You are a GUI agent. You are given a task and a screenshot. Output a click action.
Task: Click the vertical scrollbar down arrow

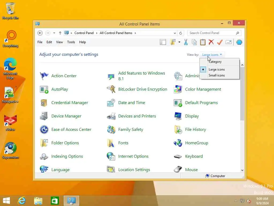242,170
